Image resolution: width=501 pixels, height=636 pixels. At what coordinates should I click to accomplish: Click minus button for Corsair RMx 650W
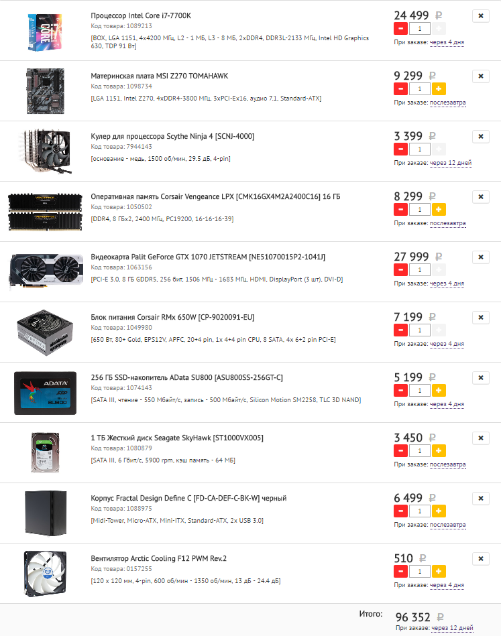[x=400, y=330]
